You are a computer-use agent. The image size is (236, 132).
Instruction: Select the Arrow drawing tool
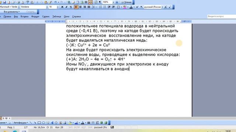[x=35, y=123]
